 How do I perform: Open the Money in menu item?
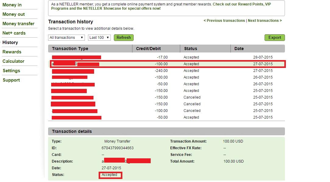12,5
